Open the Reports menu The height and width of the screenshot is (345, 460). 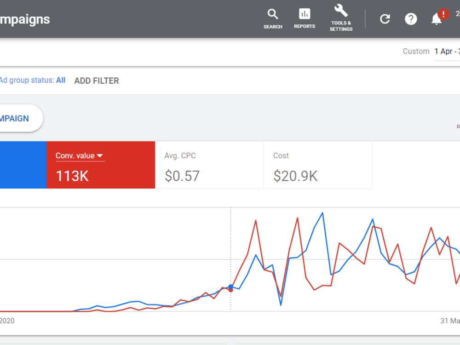point(305,19)
